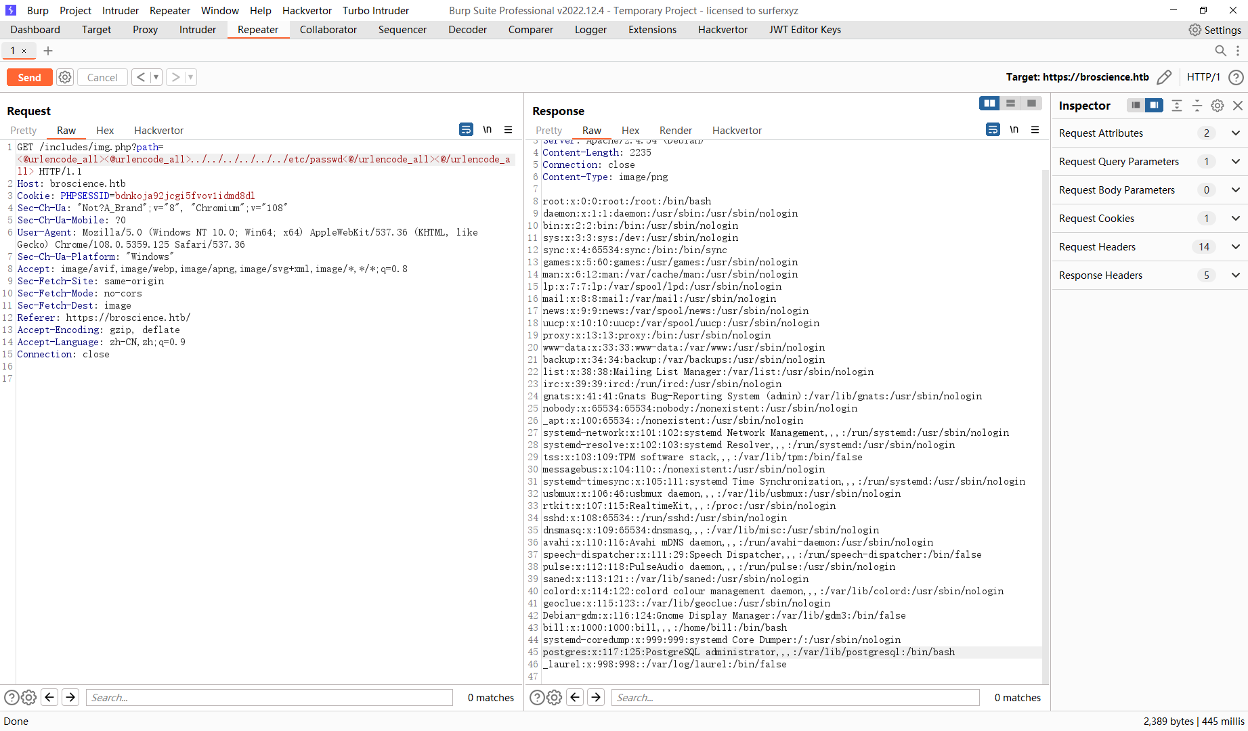
Task: Focus the request search field
Action: coord(270,697)
